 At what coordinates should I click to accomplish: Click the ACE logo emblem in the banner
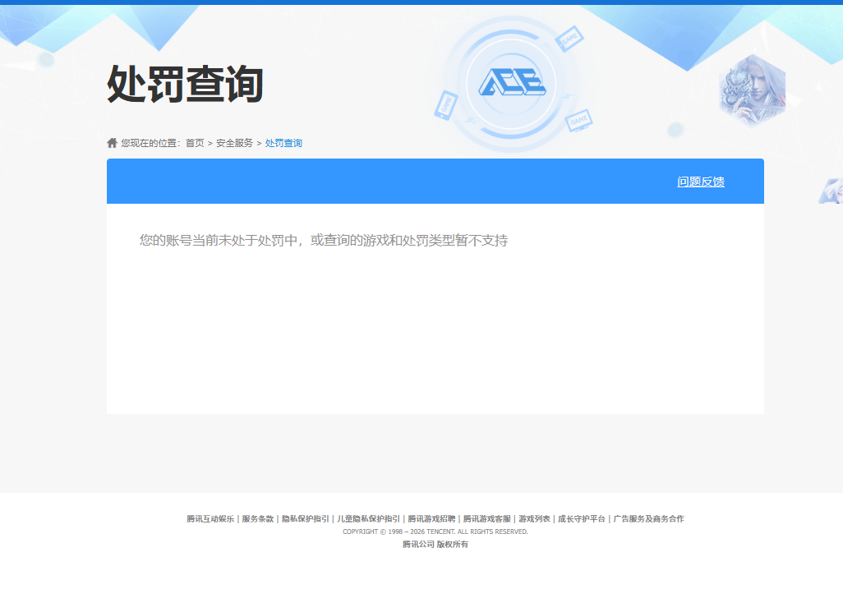coord(511,81)
